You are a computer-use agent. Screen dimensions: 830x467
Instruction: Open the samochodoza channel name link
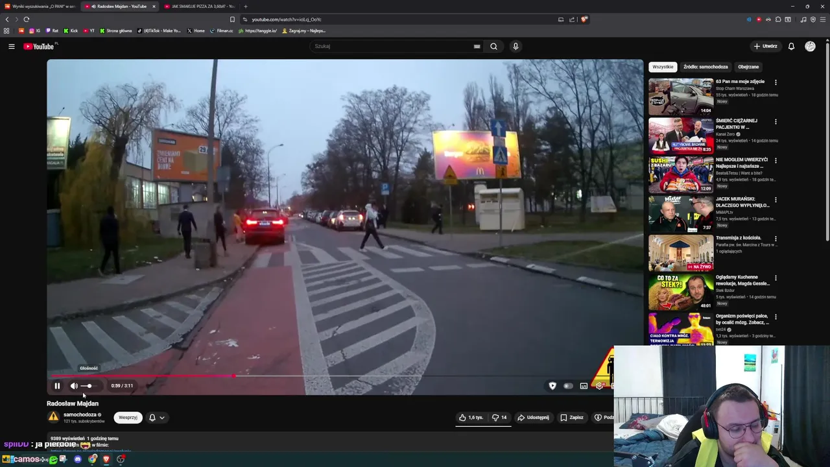tap(80, 414)
